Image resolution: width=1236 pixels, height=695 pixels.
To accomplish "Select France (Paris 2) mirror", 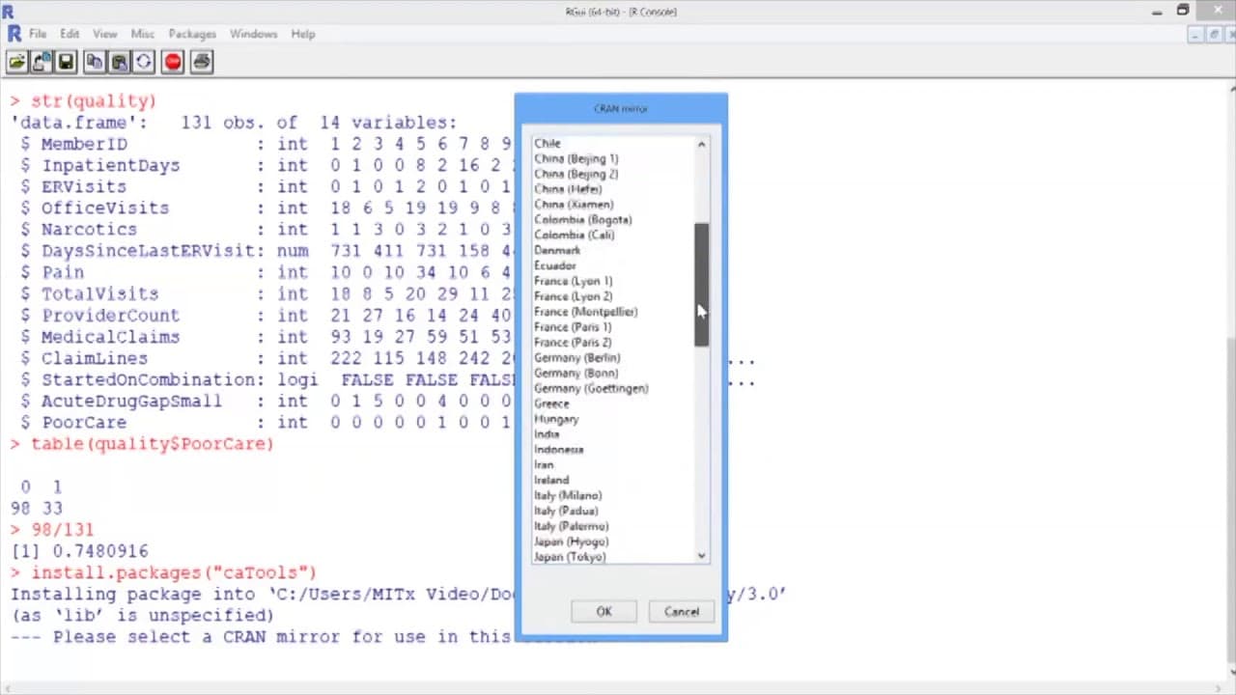I will click(573, 343).
